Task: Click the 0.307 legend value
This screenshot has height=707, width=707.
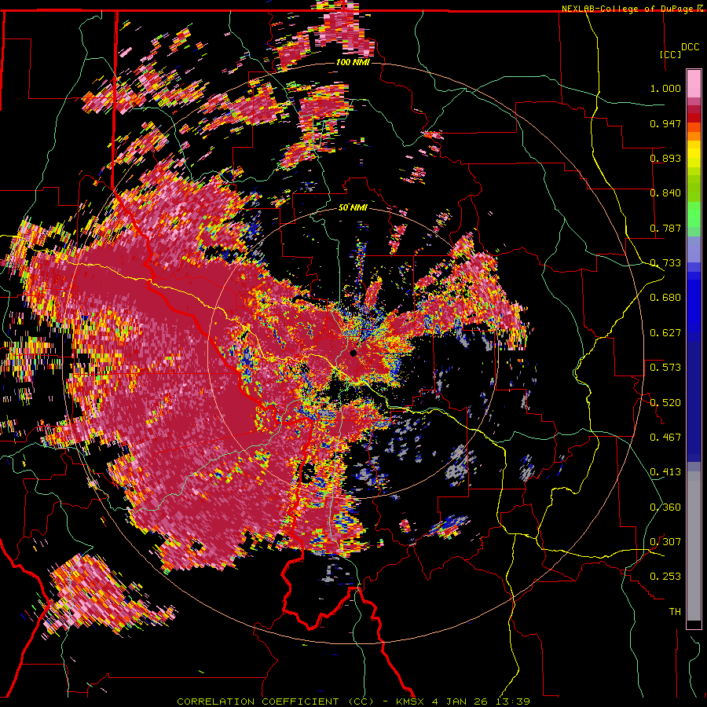Action: 665,542
